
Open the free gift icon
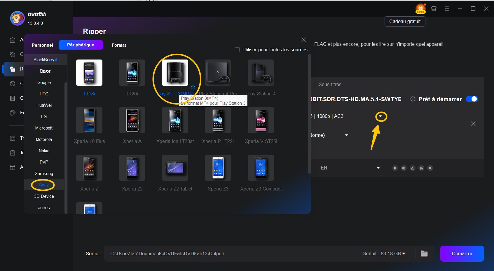420,9
